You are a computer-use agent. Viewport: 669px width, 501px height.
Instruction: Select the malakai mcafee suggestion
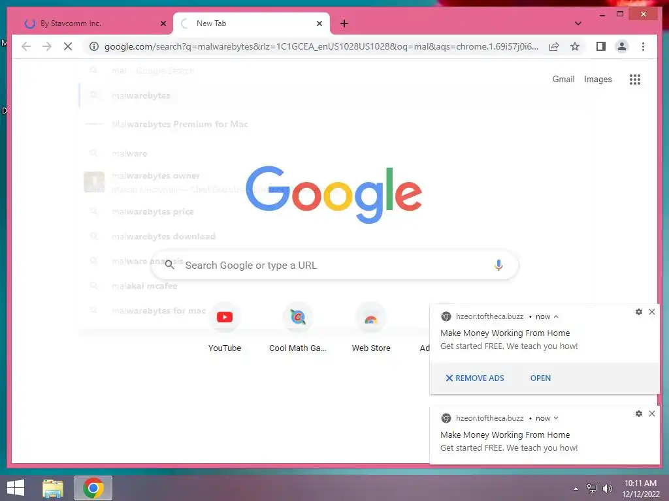click(x=335, y=286)
